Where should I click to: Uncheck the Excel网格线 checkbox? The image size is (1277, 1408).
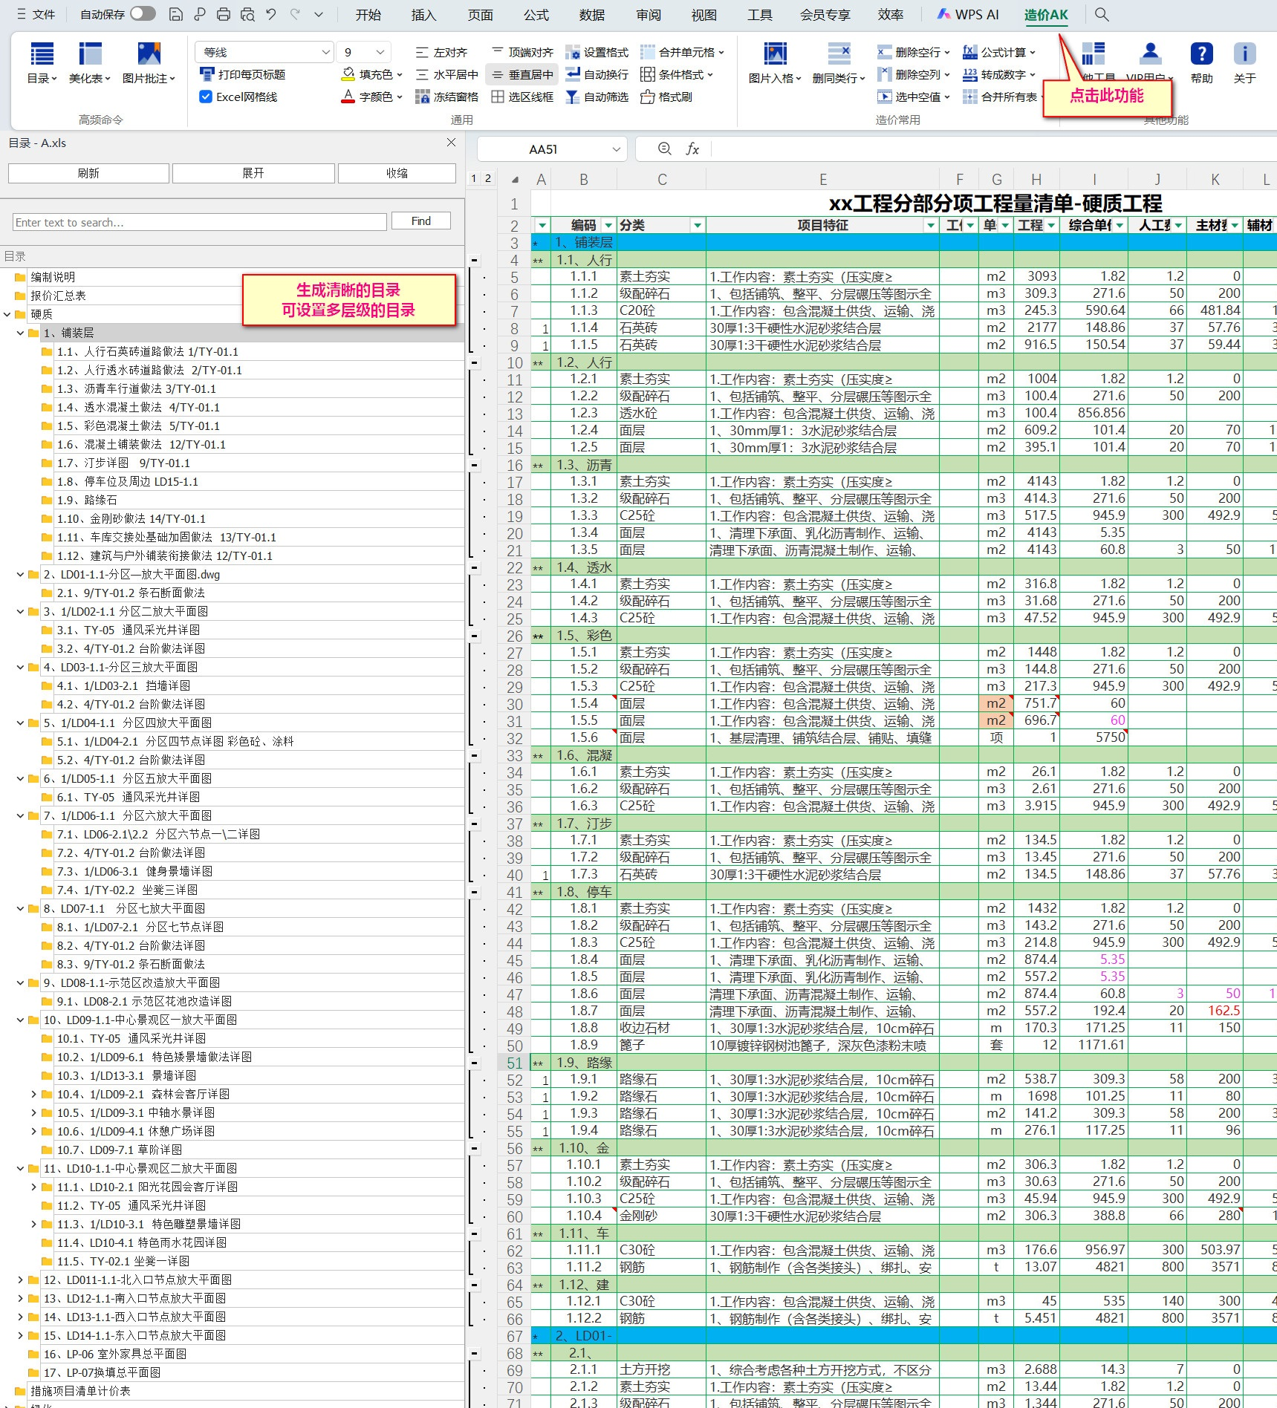(206, 97)
